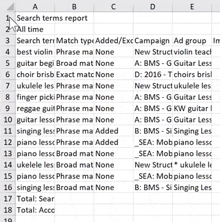Viewport: 220px width, 222px height.
Task: Select the 'D: 2016 - T' campaign cell
Action: click(x=153, y=75)
